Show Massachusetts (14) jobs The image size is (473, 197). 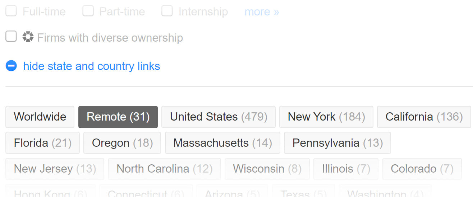(222, 143)
